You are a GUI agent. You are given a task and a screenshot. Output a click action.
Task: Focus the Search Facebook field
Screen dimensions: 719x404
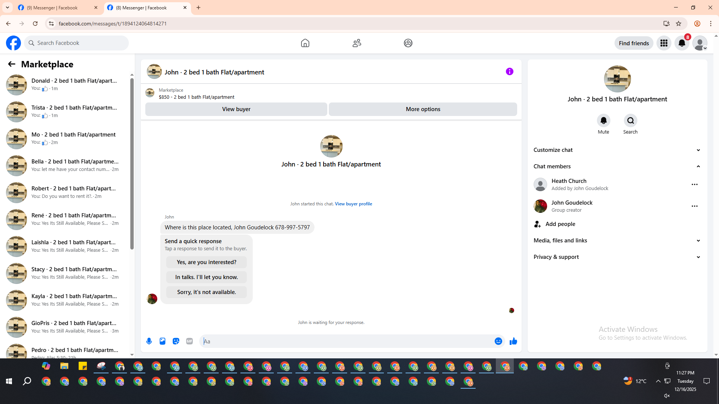coord(76,43)
